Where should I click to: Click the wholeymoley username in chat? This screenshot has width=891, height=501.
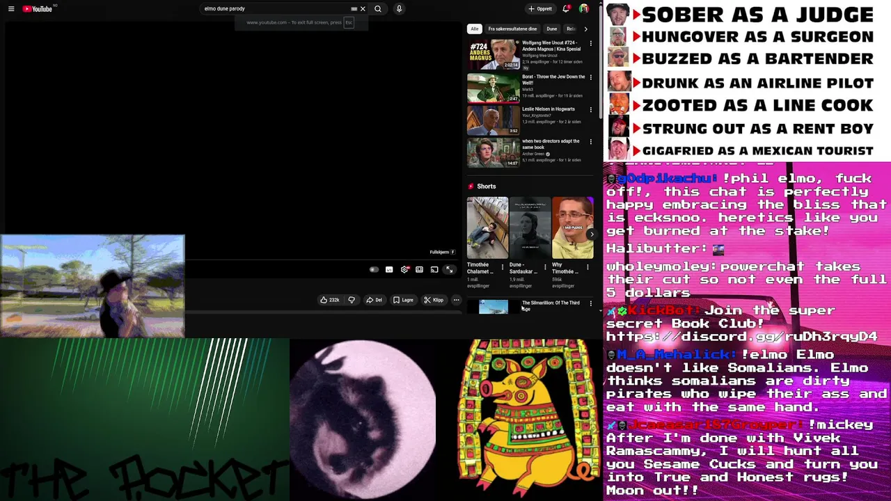pyautogui.click(x=661, y=267)
